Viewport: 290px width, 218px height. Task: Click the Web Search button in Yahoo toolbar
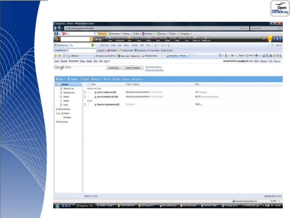click(102, 34)
